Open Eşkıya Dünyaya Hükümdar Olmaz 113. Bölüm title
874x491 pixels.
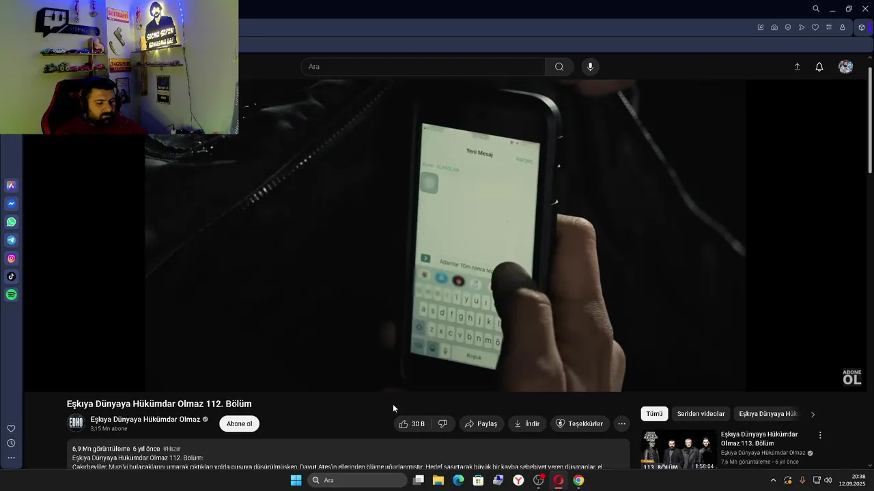click(759, 438)
